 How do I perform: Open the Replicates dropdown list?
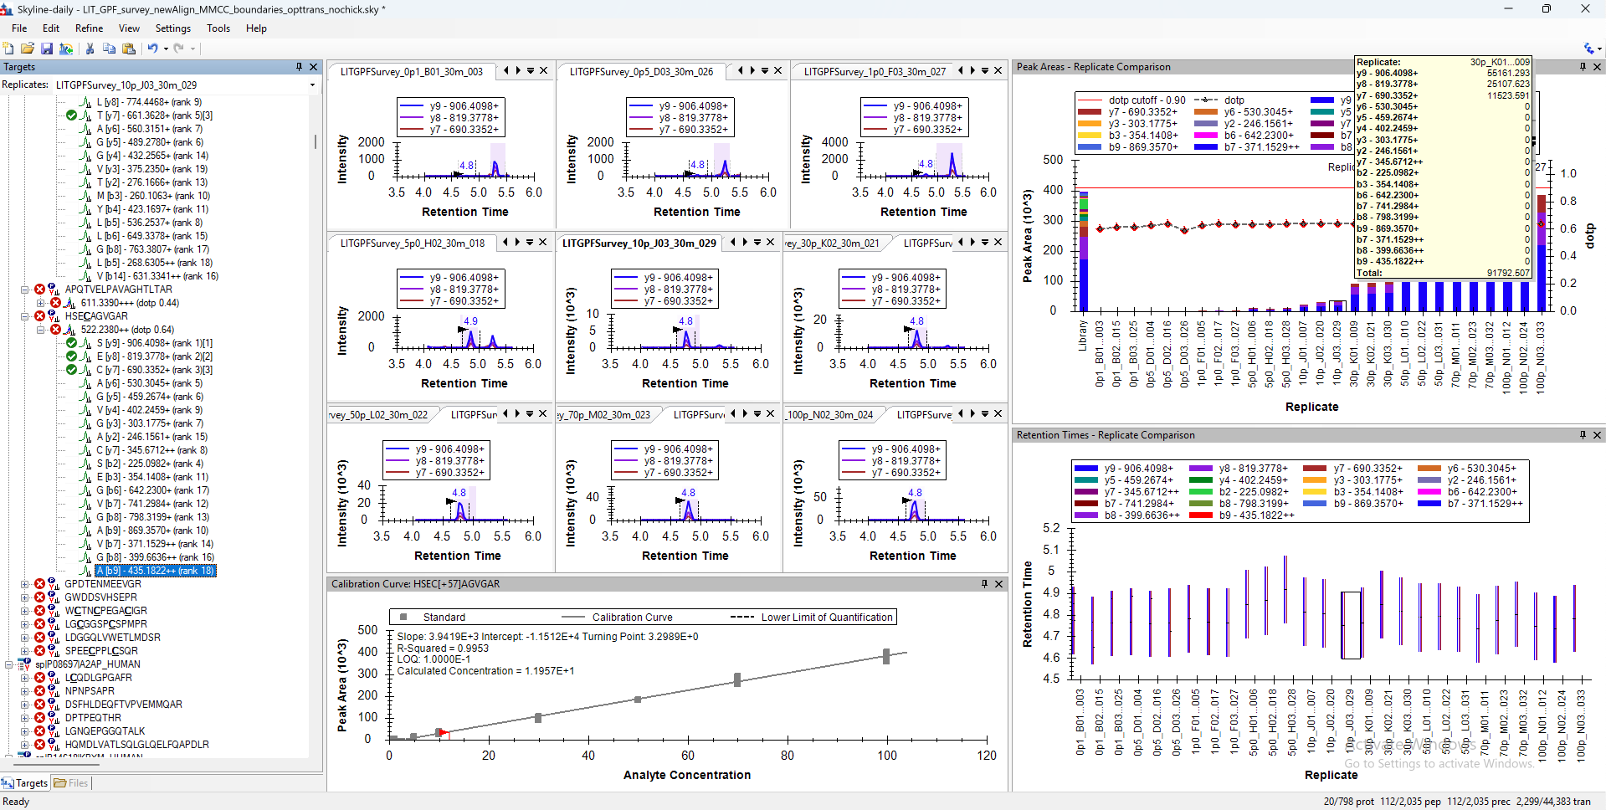tap(312, 85)
